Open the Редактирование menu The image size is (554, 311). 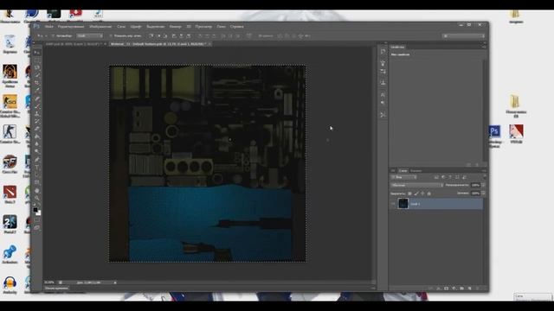[x=71, y=27]
